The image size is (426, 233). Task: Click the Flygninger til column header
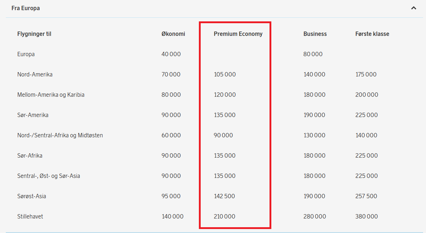click(x=34, y=34)
